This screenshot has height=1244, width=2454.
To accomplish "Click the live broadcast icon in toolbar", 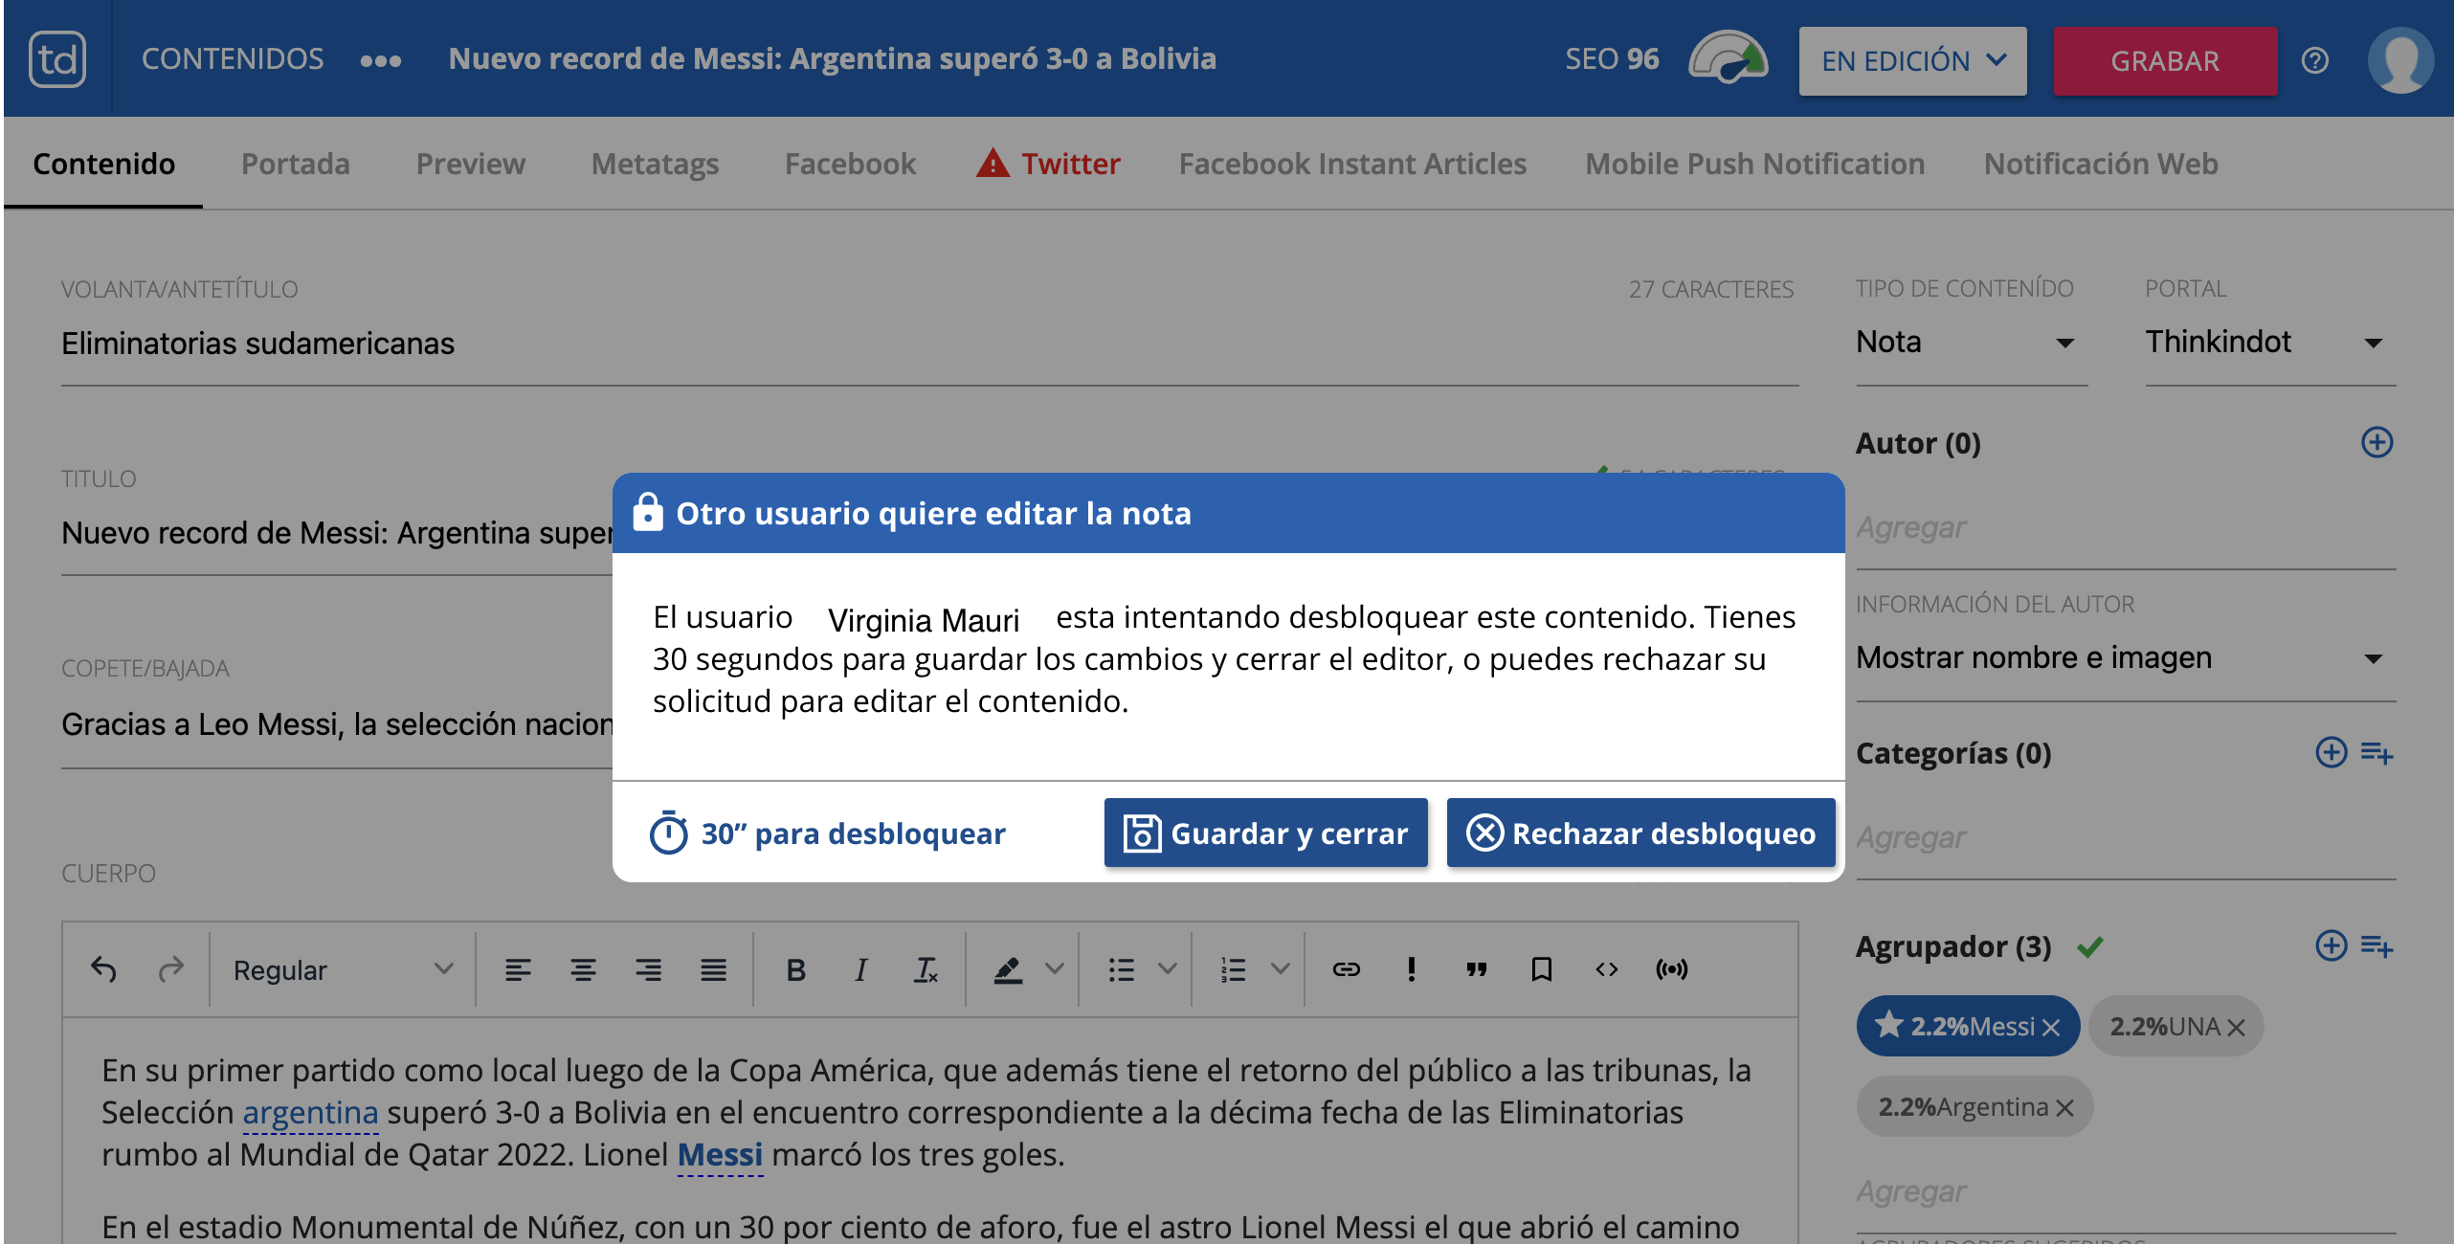I will point(1671,969).
